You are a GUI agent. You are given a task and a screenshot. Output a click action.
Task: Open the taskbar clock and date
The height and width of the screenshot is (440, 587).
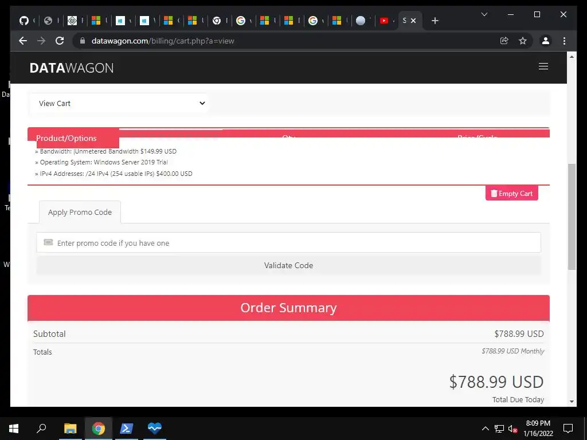click(x=538, y=429)
